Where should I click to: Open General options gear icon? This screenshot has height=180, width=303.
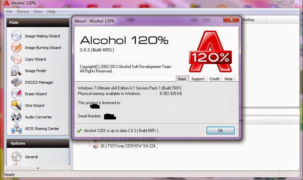(16, 157)
